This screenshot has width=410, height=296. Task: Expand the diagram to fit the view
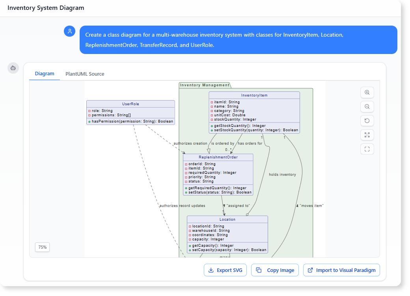[x=367, y=135]
